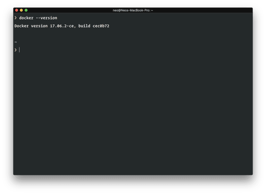Screen dimensions: 266x194
Task: Click the blinking cursor at the active prompt
Action: tap(20, 49)
